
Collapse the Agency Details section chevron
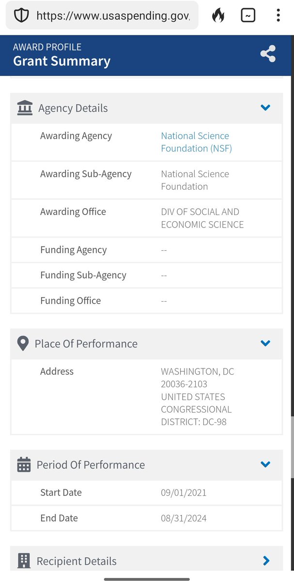265,107
